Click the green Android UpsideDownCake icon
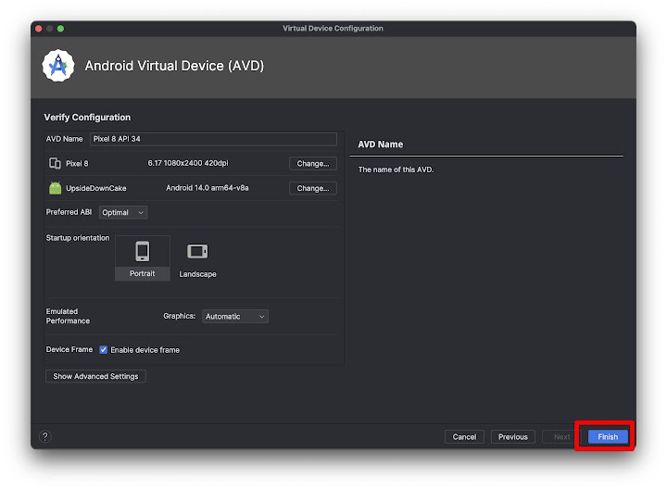The width and height of the screenshot is (667, 490). (55, 188)
